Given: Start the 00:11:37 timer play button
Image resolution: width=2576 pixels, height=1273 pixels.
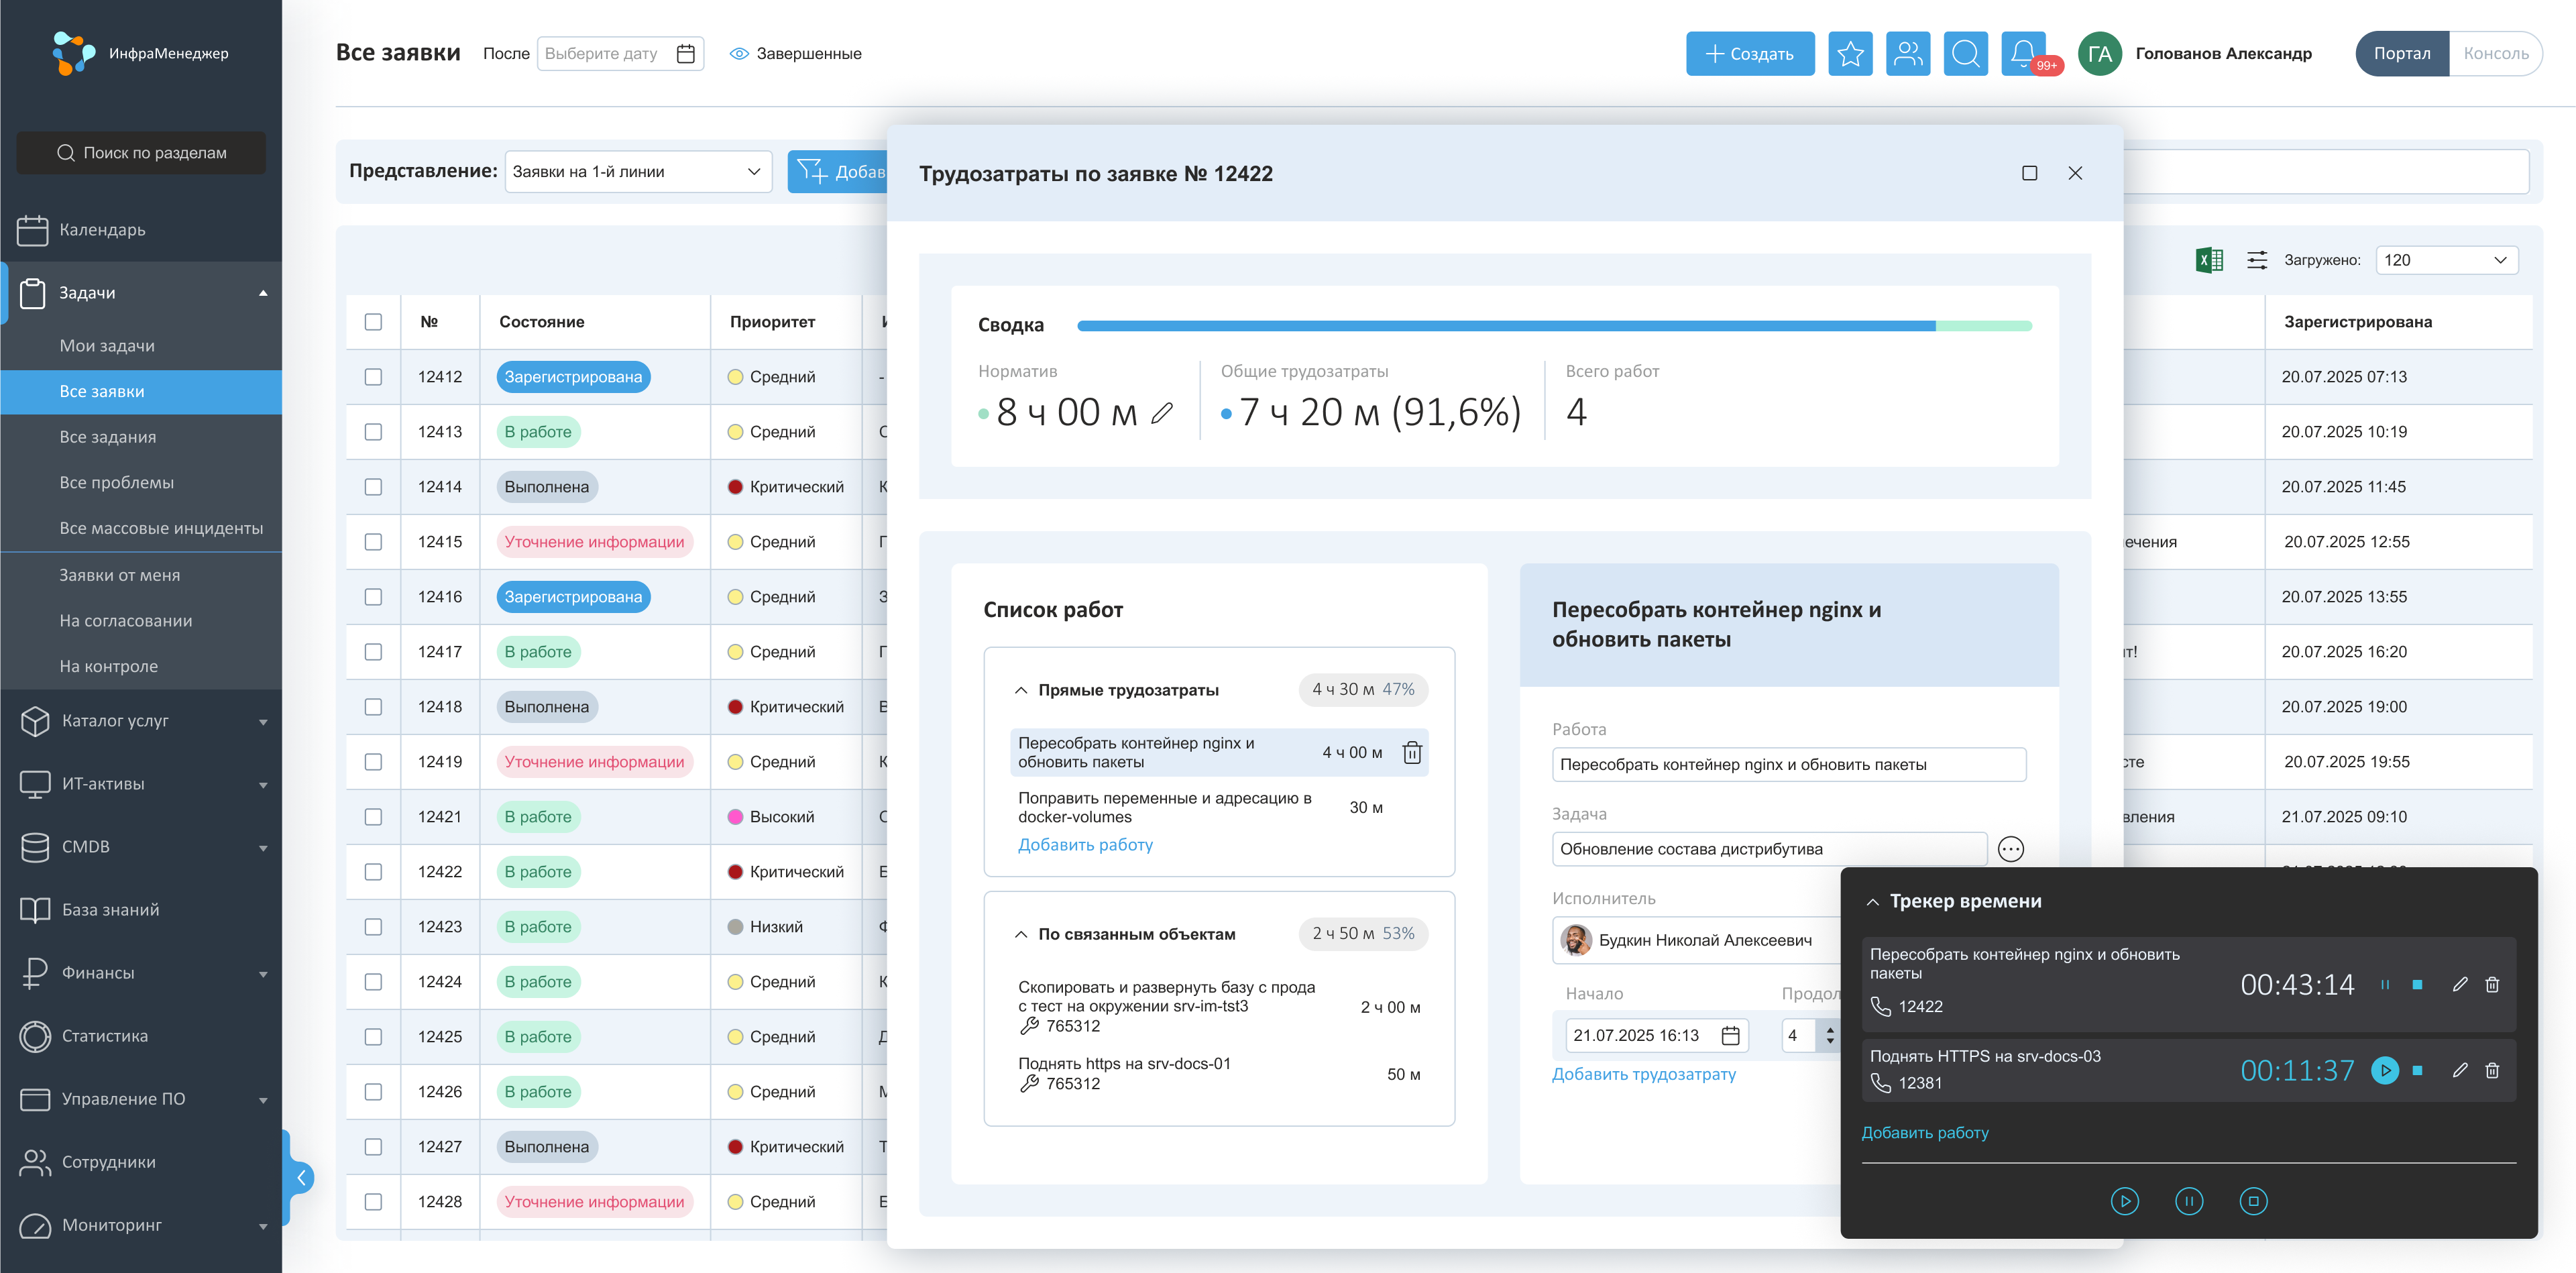Looking at the screenshot, I should (2384, 1070).
